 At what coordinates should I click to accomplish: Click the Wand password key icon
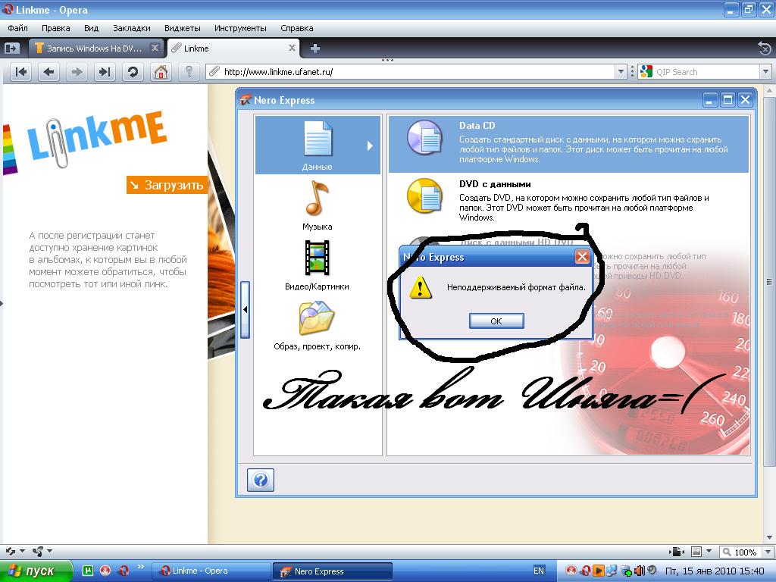189,72
